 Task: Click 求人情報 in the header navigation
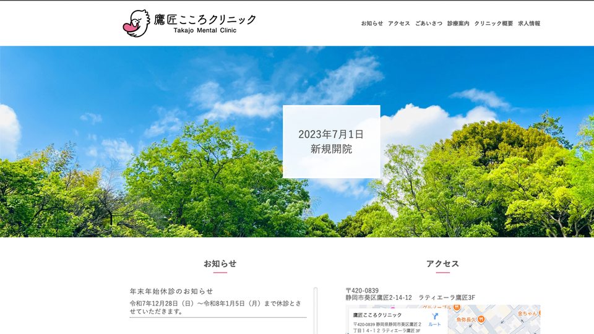tap(529, 24)
